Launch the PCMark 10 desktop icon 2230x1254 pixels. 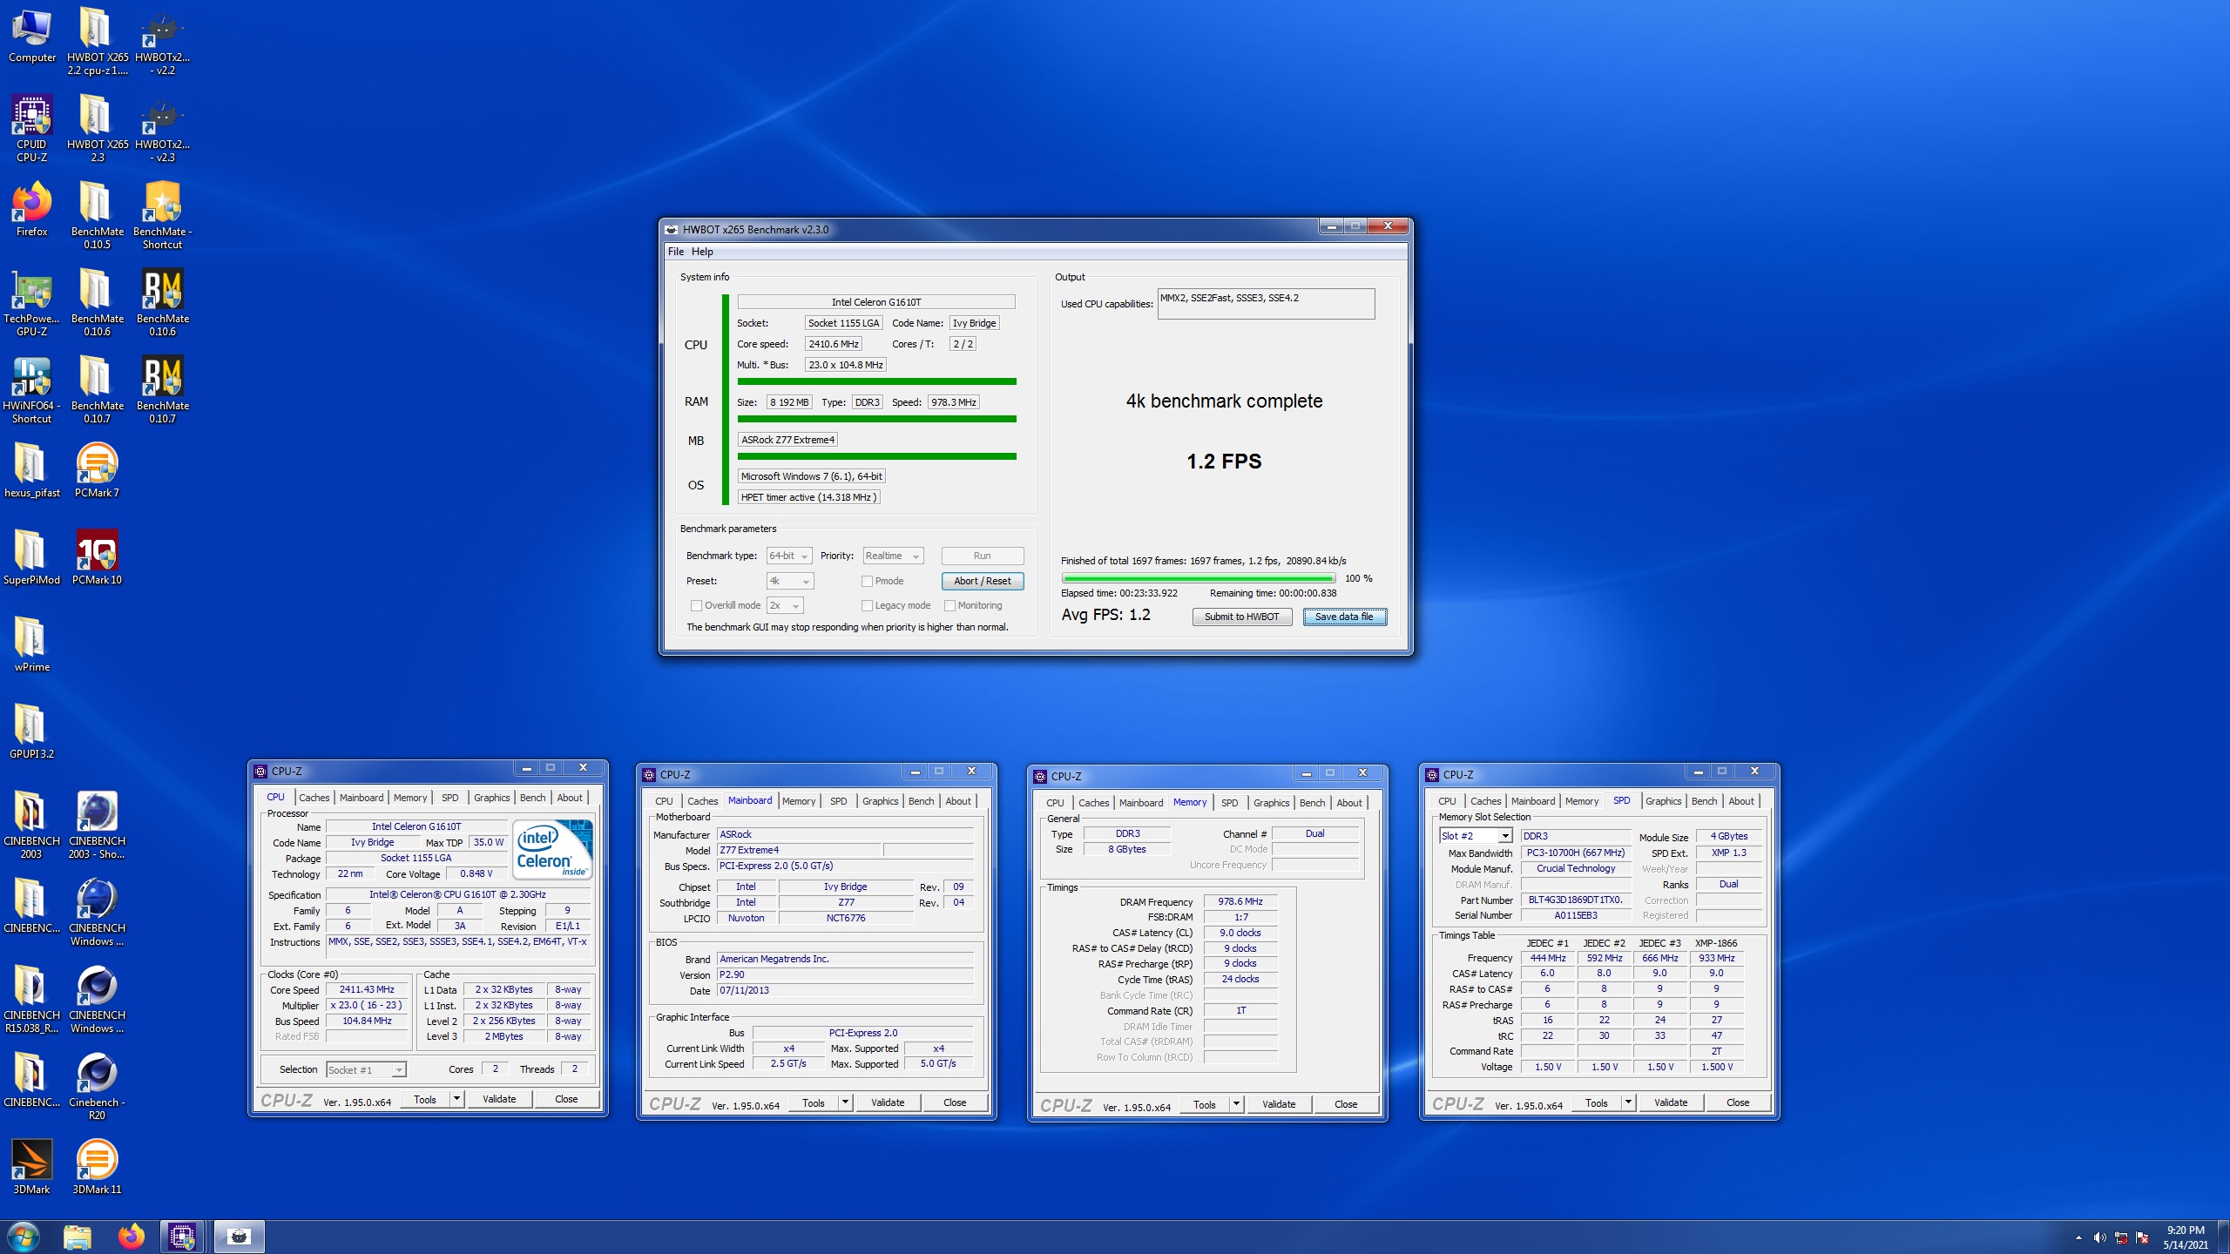pyautogui.click(x=97, y=557)
